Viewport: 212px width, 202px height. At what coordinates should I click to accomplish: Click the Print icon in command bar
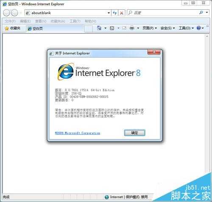point(132,28)
